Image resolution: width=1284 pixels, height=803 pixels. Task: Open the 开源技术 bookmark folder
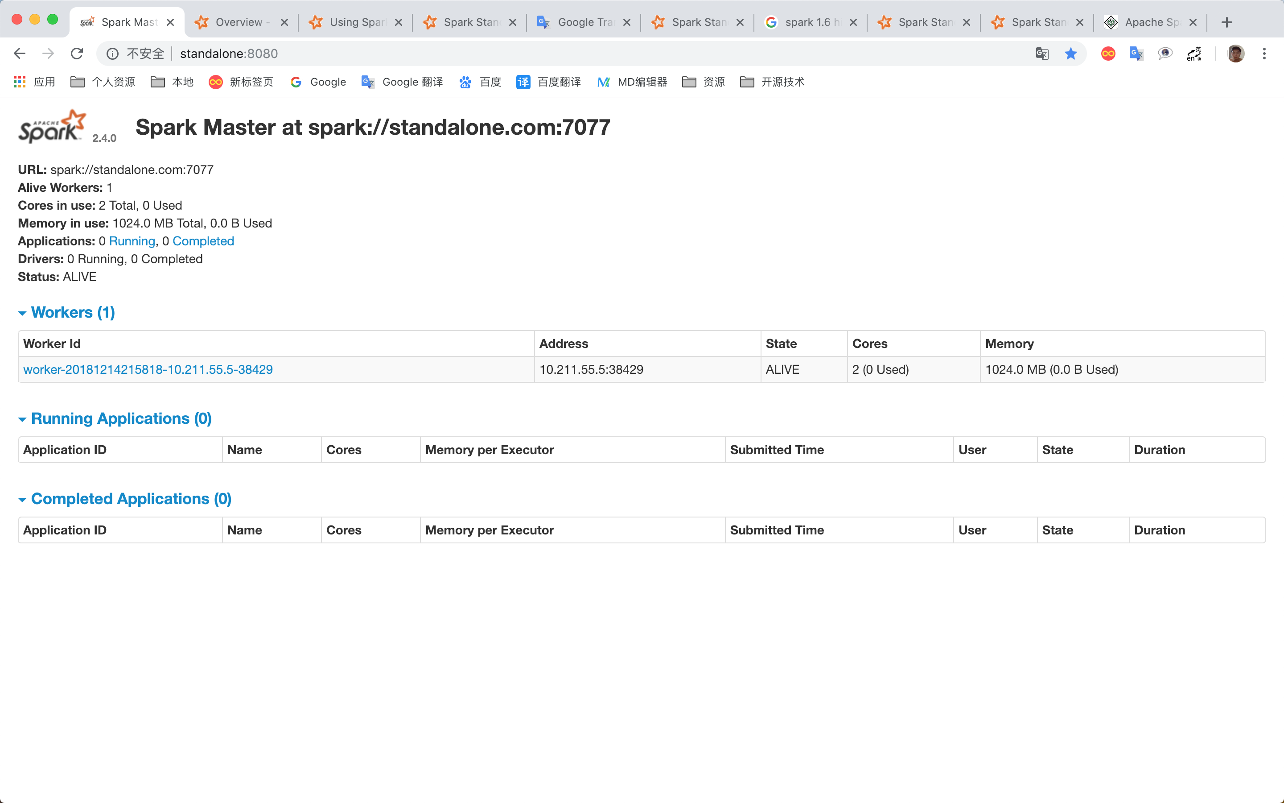(772, 82)
